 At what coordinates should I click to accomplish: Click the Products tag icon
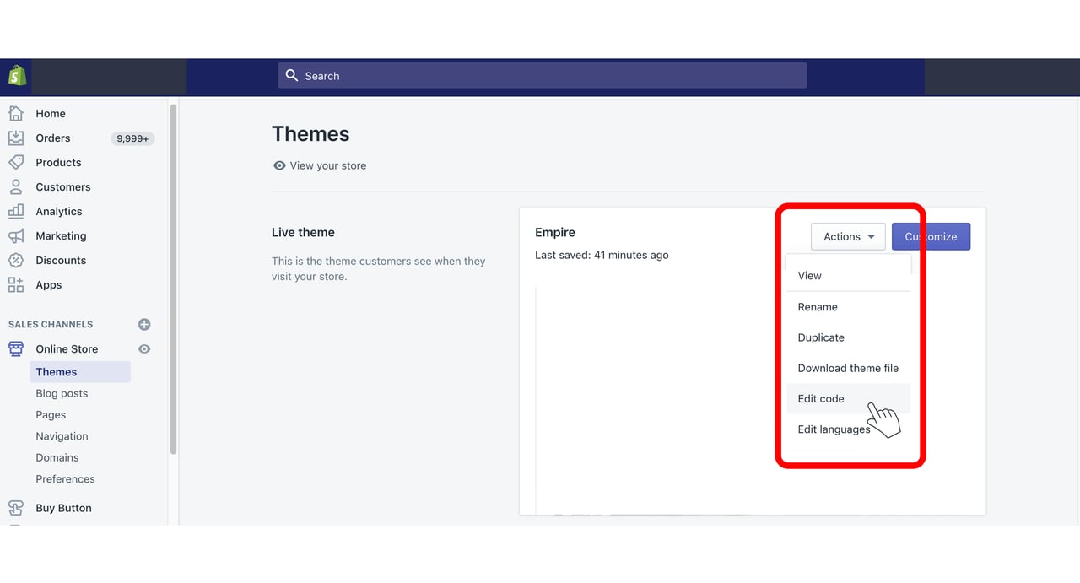pyautogui.click(x=16, y=162)
